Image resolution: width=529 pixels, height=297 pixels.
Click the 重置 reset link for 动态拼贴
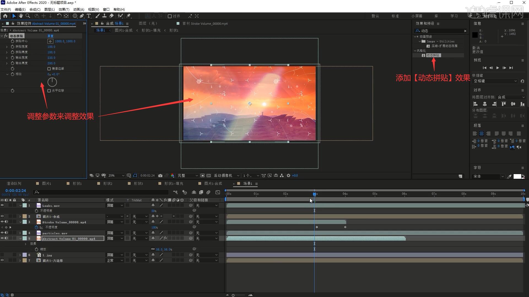[50, 36]
